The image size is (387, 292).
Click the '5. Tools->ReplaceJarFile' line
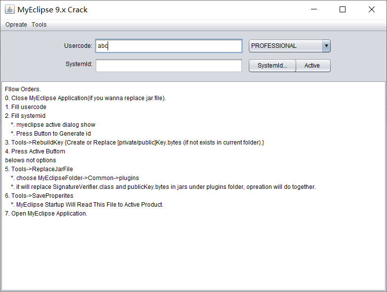click(39, 169)
